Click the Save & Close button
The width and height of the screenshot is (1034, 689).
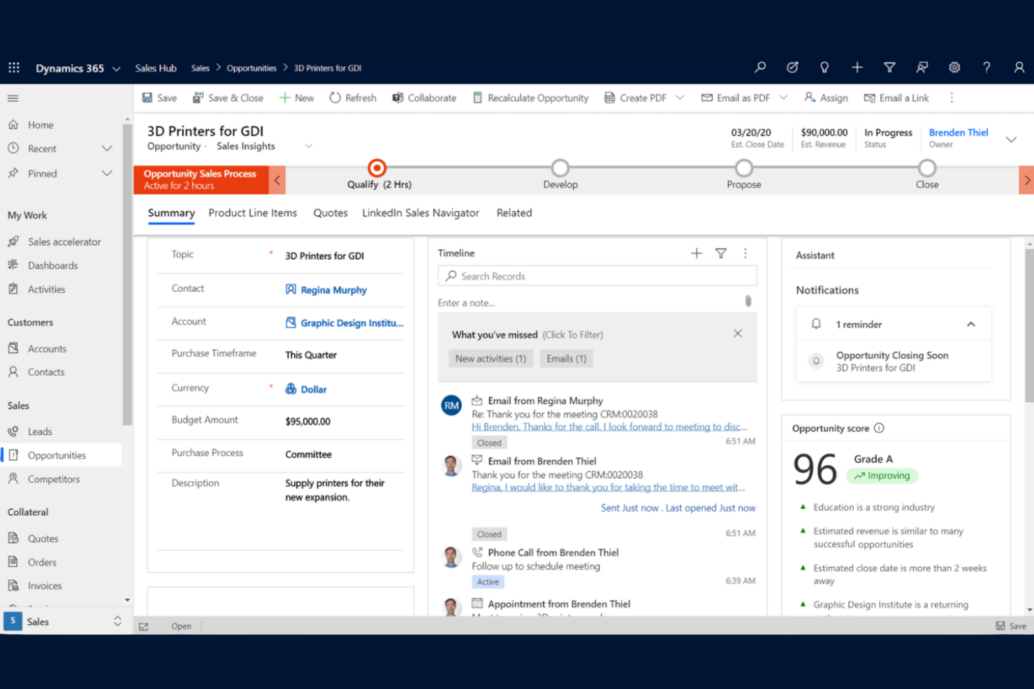point(228,98)
